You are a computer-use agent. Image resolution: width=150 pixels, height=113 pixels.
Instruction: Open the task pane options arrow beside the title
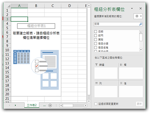pyautogui.click(x=132, y=9)
